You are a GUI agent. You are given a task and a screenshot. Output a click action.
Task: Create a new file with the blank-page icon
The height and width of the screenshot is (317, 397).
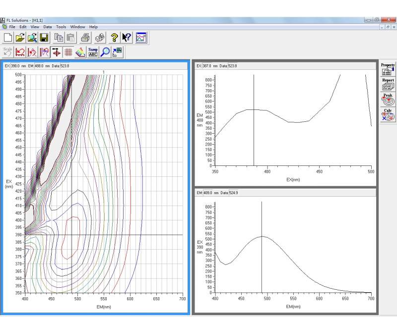point(8,38)
